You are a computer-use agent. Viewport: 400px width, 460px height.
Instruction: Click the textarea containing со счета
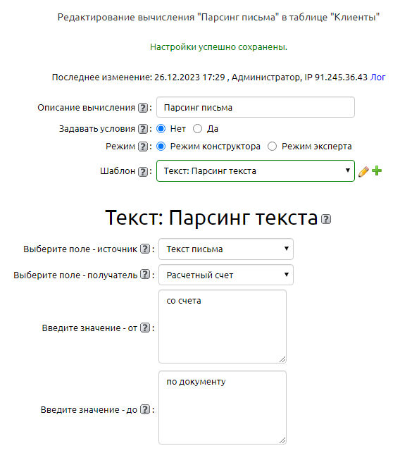coord(223,327)
